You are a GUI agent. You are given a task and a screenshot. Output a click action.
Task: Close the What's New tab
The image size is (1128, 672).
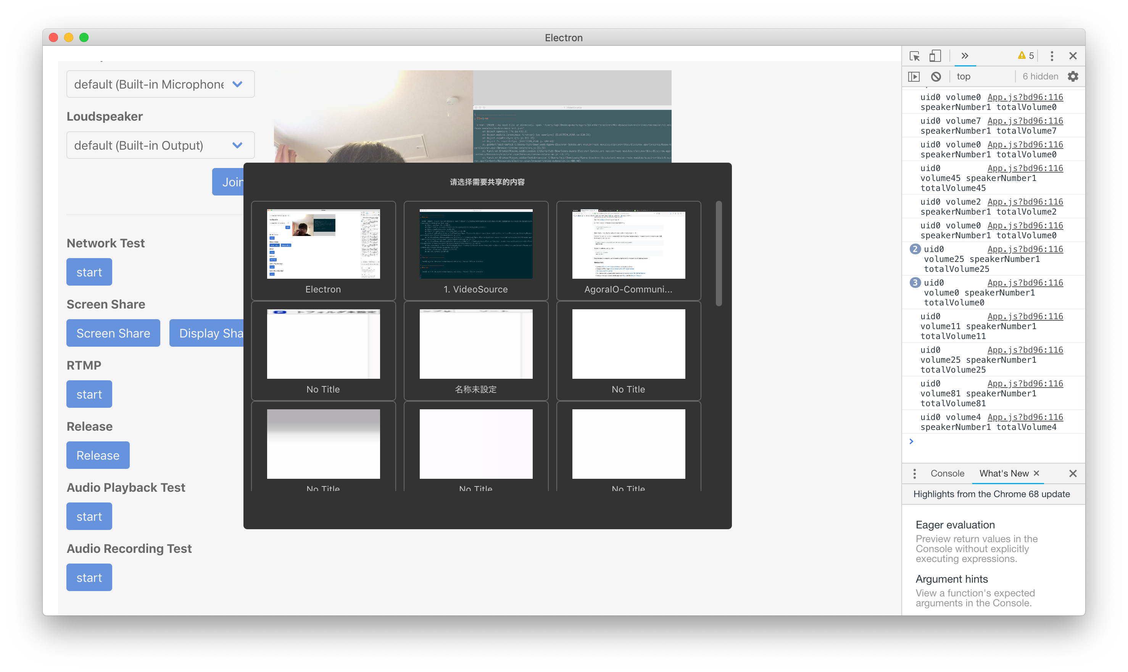(1036, 473)
